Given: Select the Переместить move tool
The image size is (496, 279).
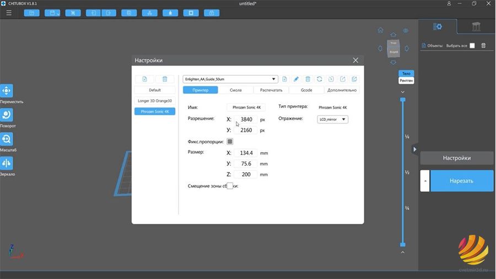Looking at the screenshot, I should pyautogui.click(x=7, y=91).
